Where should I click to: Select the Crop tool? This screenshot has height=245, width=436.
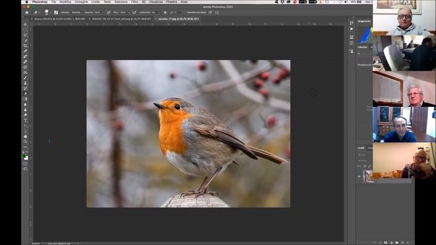pyautogui.click(x=25, y=46)
